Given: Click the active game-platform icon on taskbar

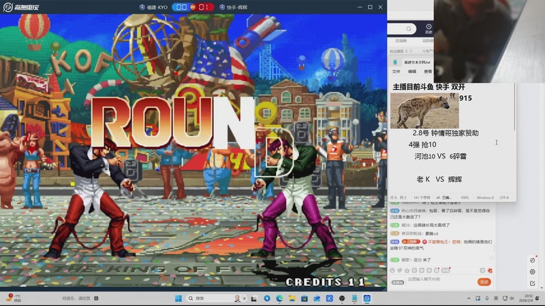Looking at the screenshot, I should [x=367, y=299].
